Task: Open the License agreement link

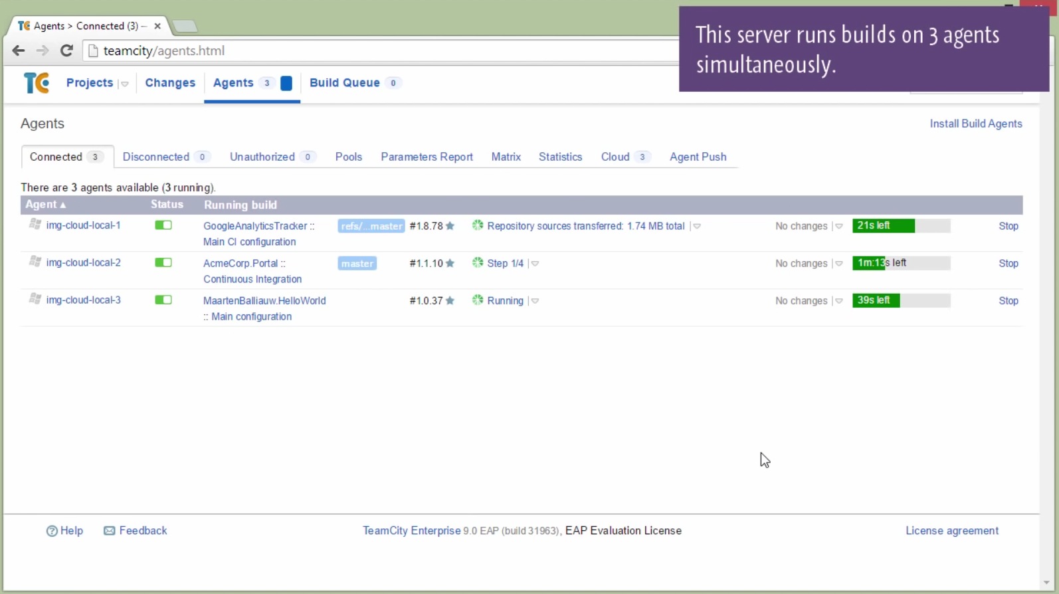Action: click(952, 531)
